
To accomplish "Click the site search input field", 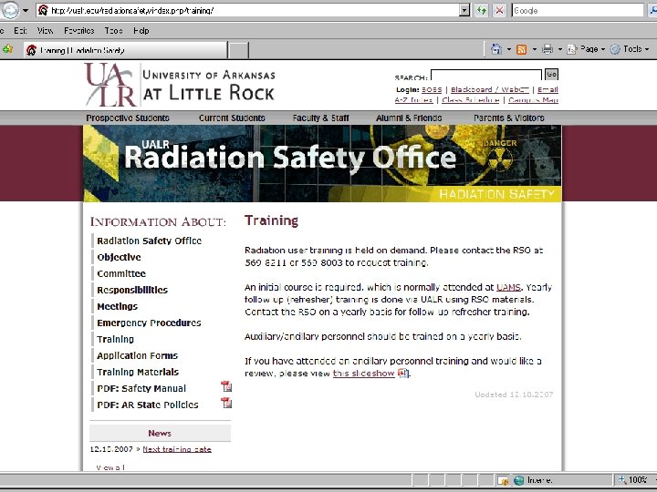I will (x=486, y=75).
